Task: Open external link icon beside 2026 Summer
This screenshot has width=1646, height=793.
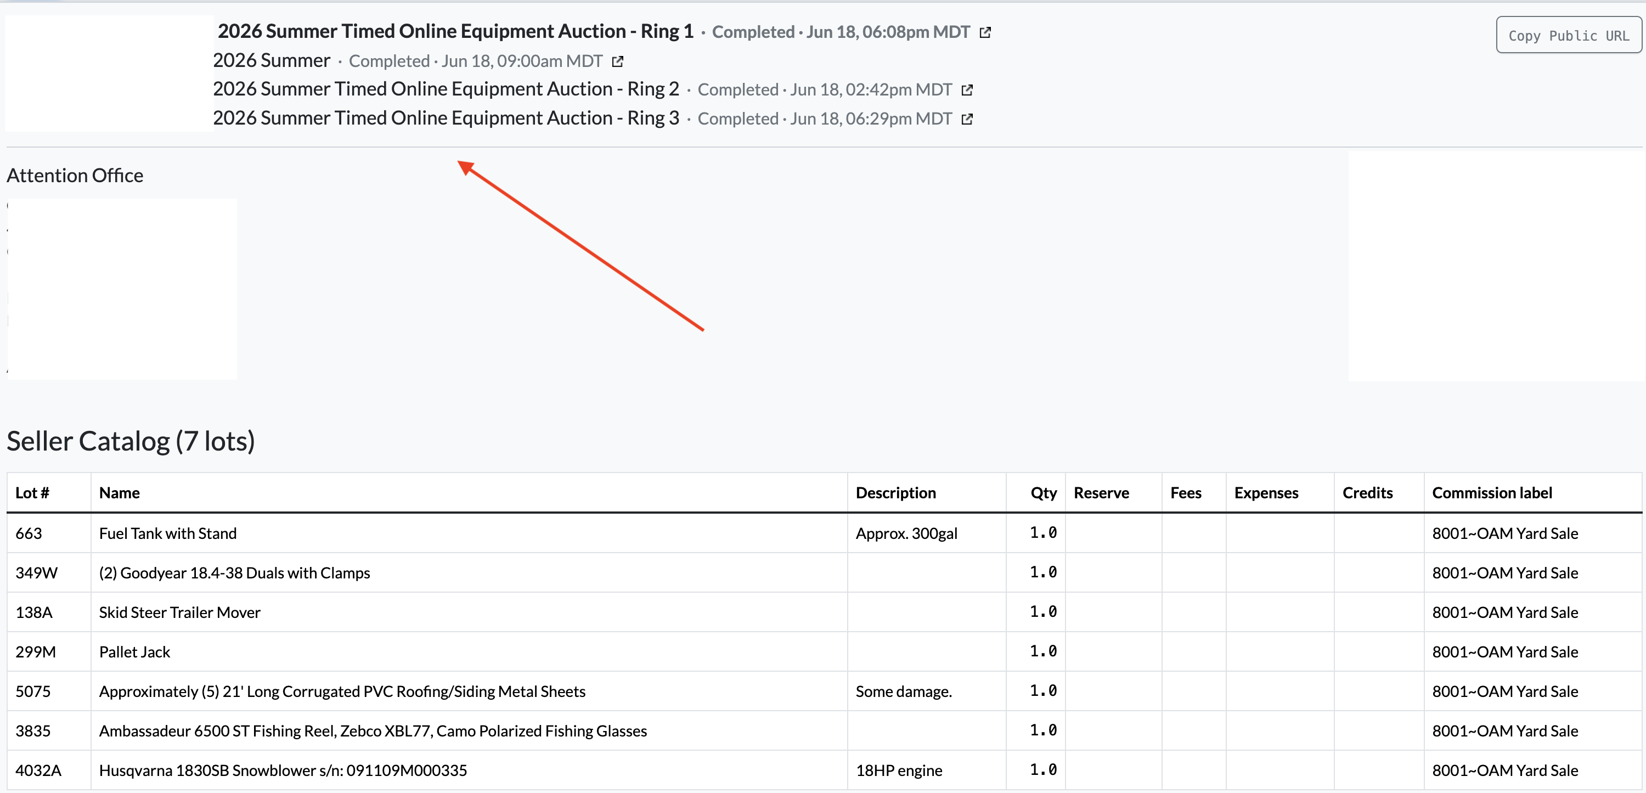Action: 617,61
